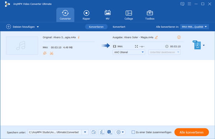Click the orange edit effects star icon
The width and height of the screenshot is (215, 139).
[x=45, y=53]
